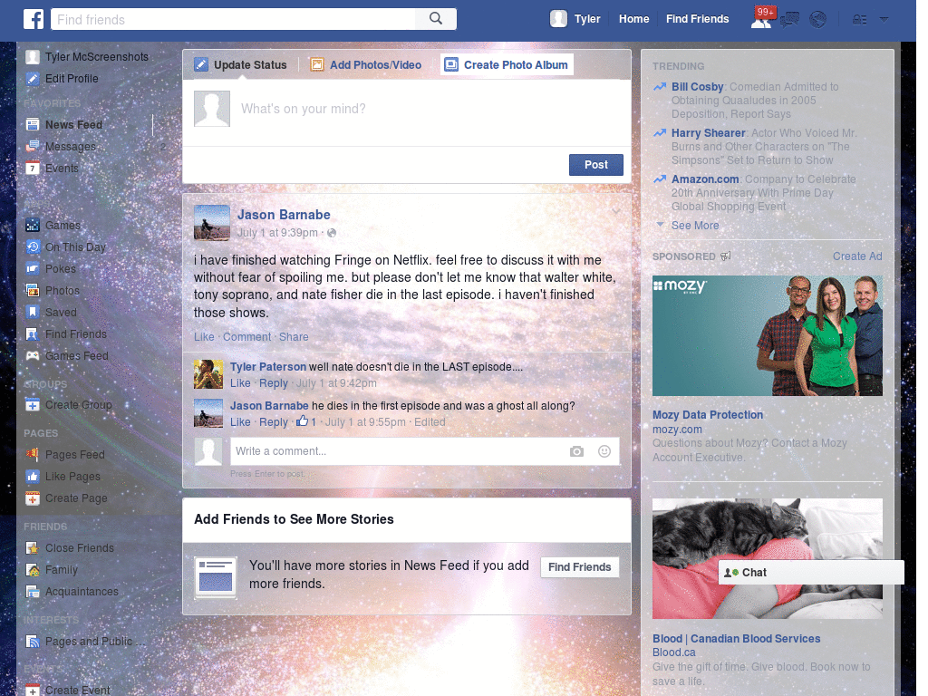Click Reply under Tyler Paterson's comment
Image resolution: width=928 pixels, height=696 pixels.
[274, 383]
